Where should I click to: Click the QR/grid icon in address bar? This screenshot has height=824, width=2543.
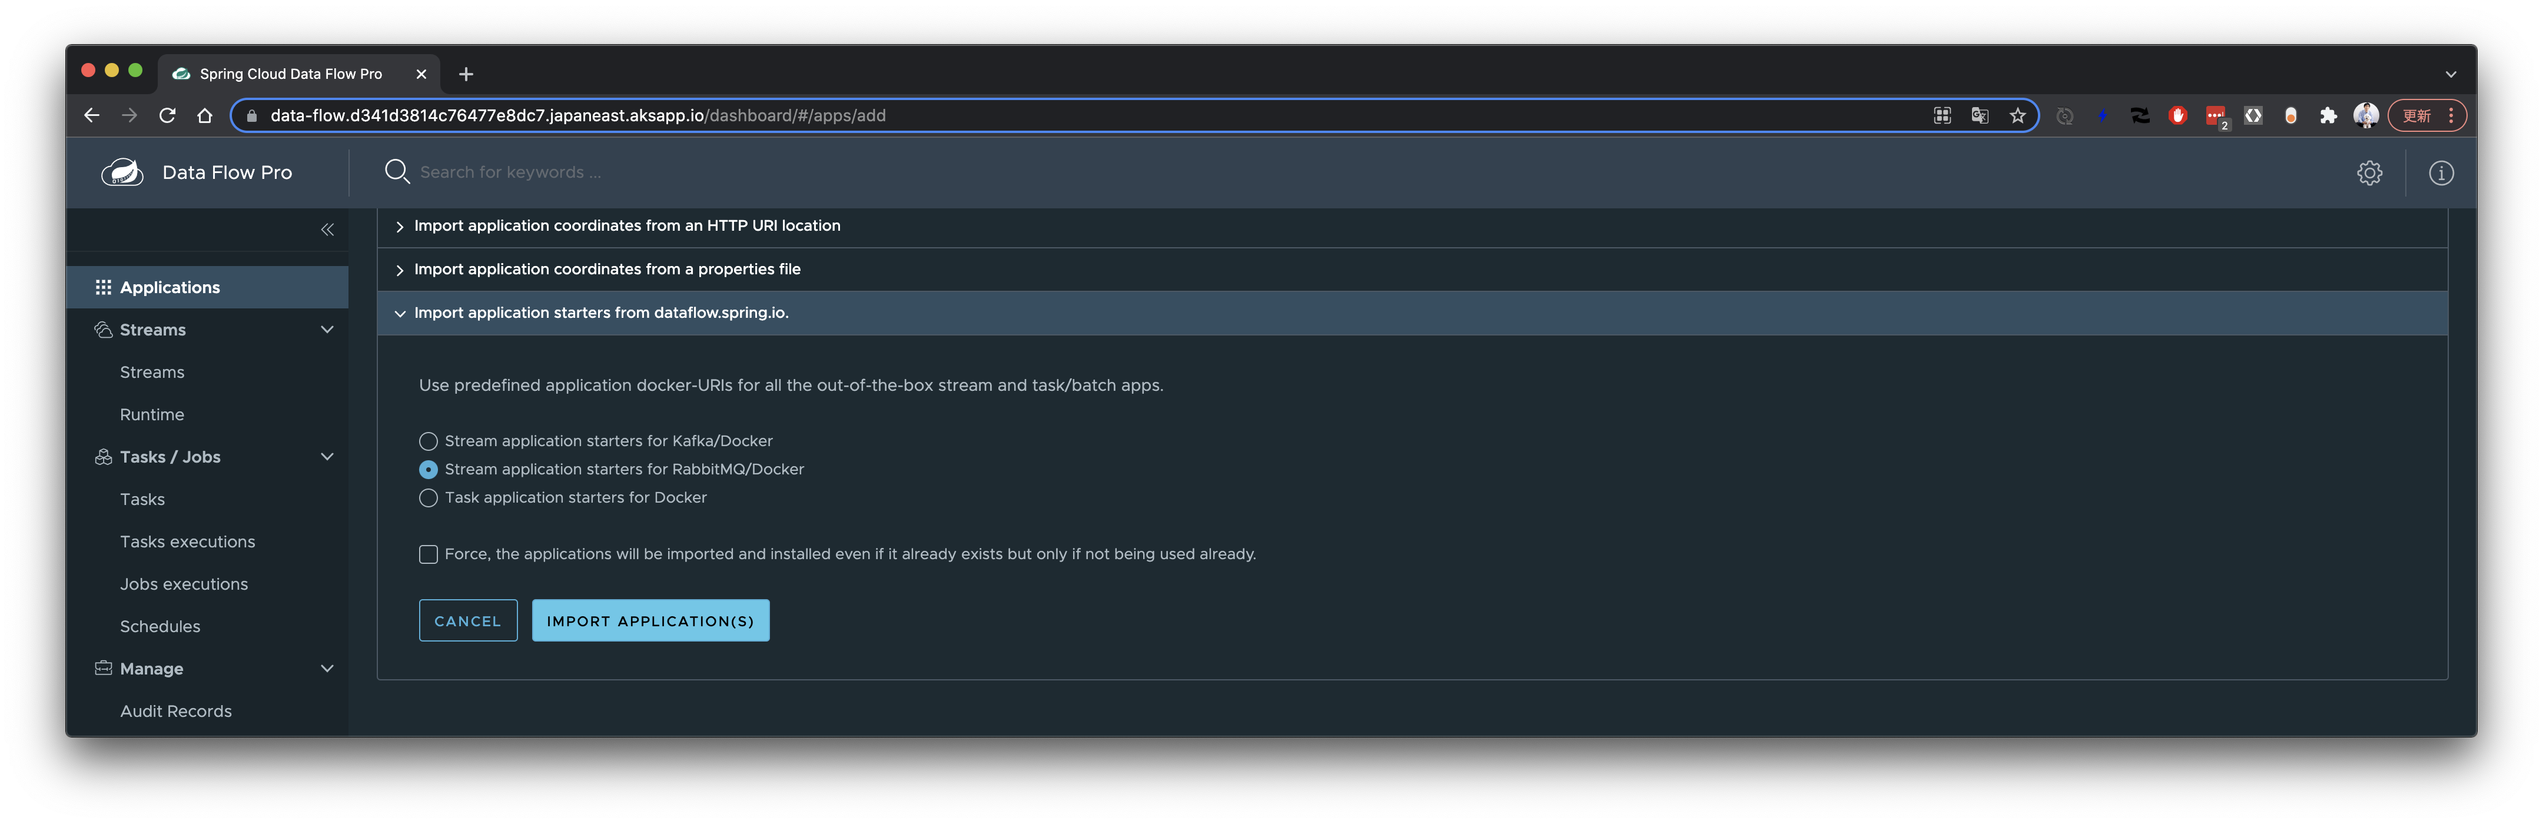pos(1942,115)
